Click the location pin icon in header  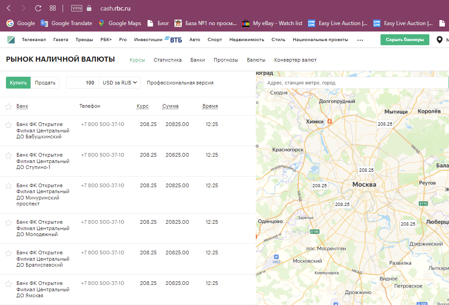[x=439, y=40]
